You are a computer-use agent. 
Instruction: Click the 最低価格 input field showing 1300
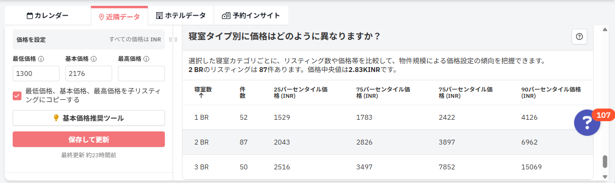click(x=36, y=73)
